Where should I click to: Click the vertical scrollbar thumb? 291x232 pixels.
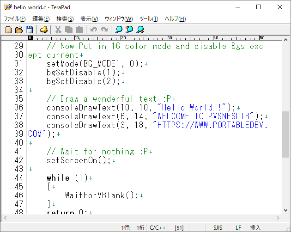tap(285, 134)
